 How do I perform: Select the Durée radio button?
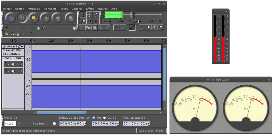pyautogui.click(x=105, y=118)
